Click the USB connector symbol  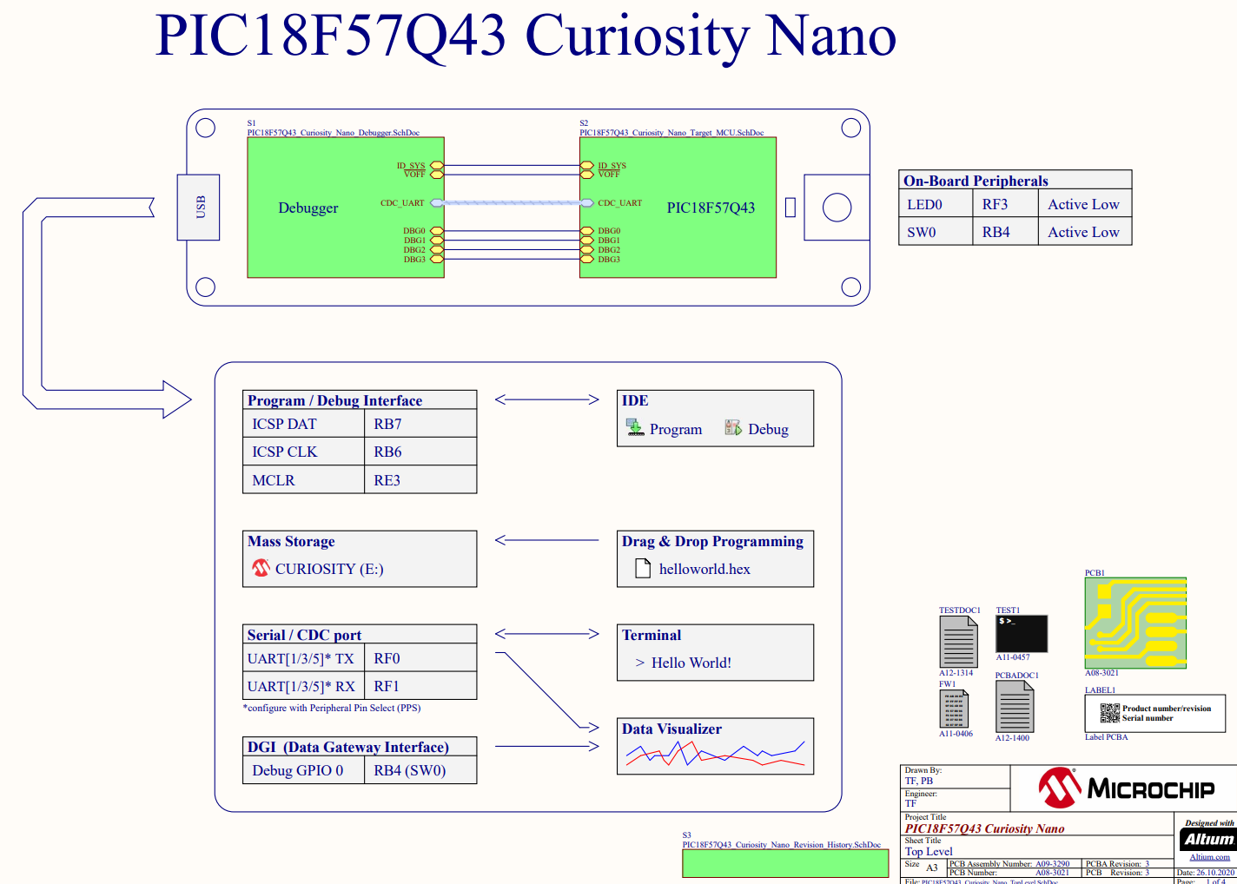click(198, 208)
